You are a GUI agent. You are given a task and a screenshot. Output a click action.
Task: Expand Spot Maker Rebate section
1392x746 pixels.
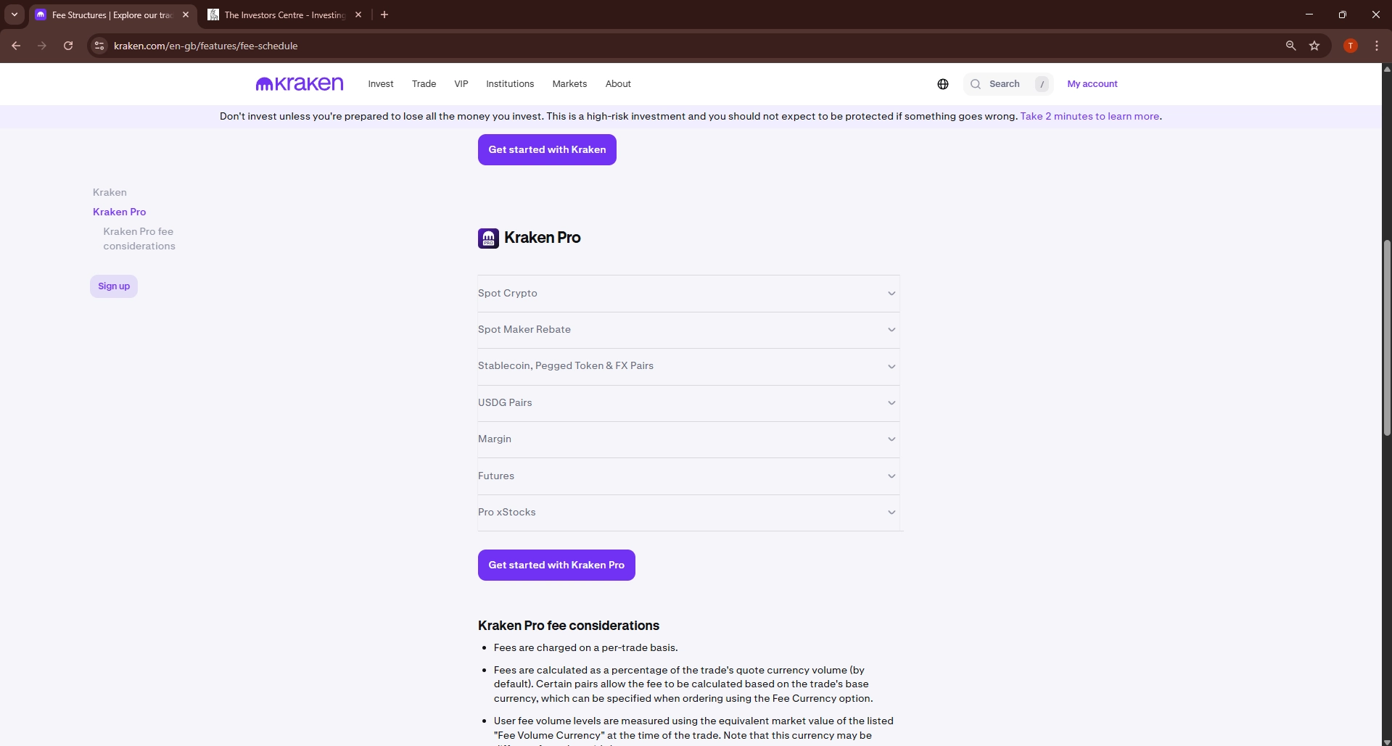coord(688,330)
